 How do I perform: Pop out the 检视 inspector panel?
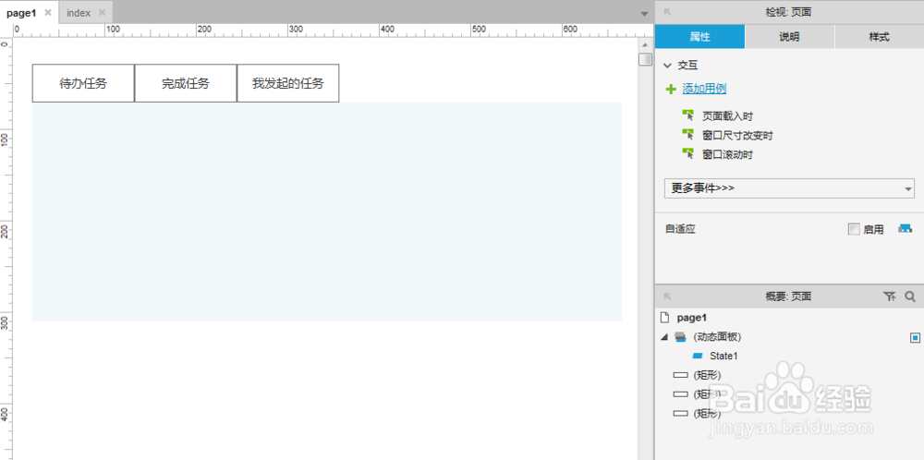click(667, 12)
